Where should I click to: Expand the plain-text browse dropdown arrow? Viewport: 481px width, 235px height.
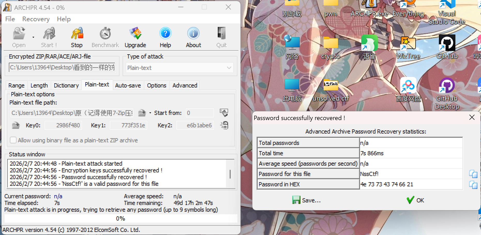click(150, 113)
